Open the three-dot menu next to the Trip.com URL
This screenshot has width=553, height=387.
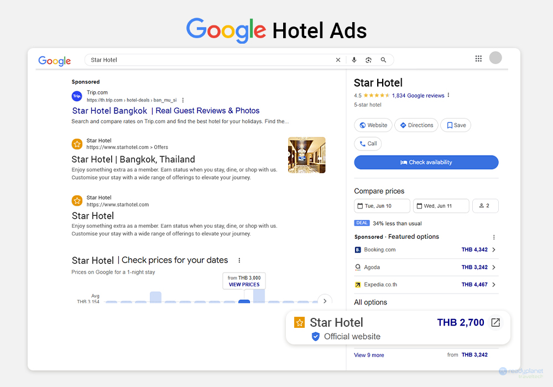tap(182, 100)
